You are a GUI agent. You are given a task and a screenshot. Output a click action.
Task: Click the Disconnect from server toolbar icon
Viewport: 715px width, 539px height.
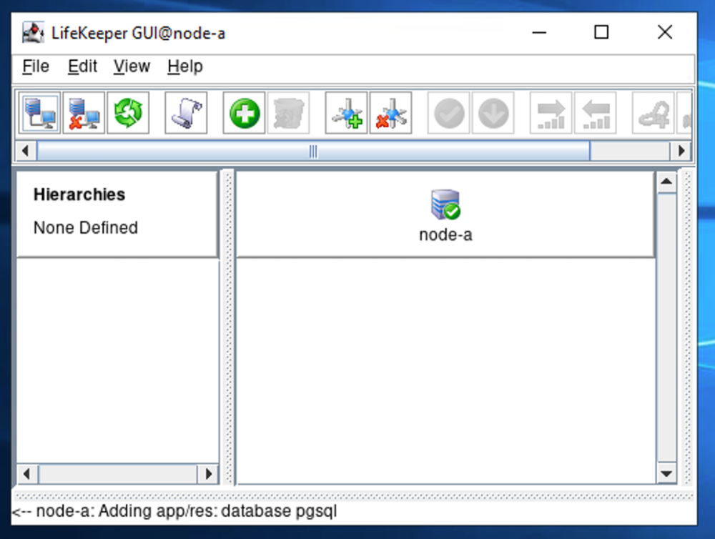coord(84,113)
